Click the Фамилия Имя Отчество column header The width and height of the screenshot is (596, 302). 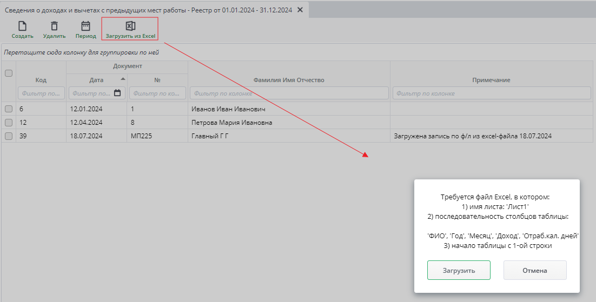[289, 80]
